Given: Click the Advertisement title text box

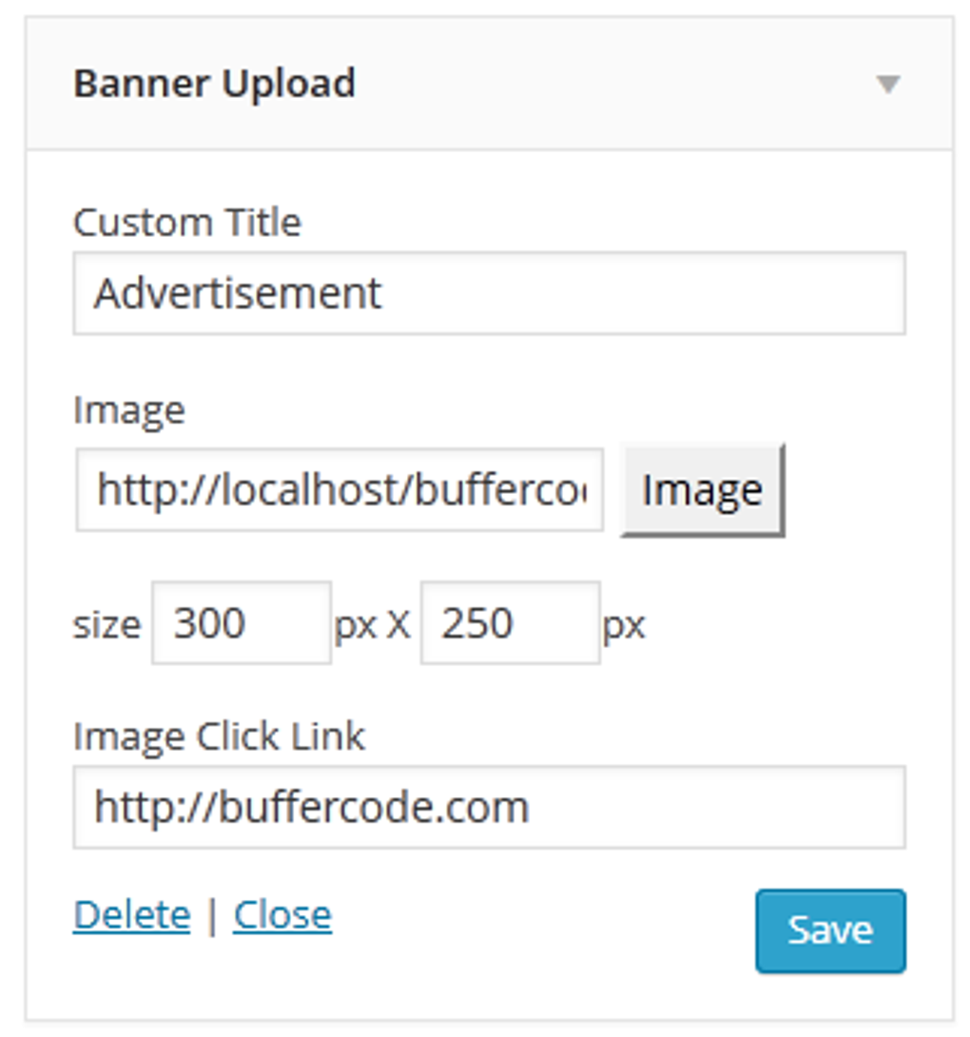Looking at the screenshot, I should point(491,293).
